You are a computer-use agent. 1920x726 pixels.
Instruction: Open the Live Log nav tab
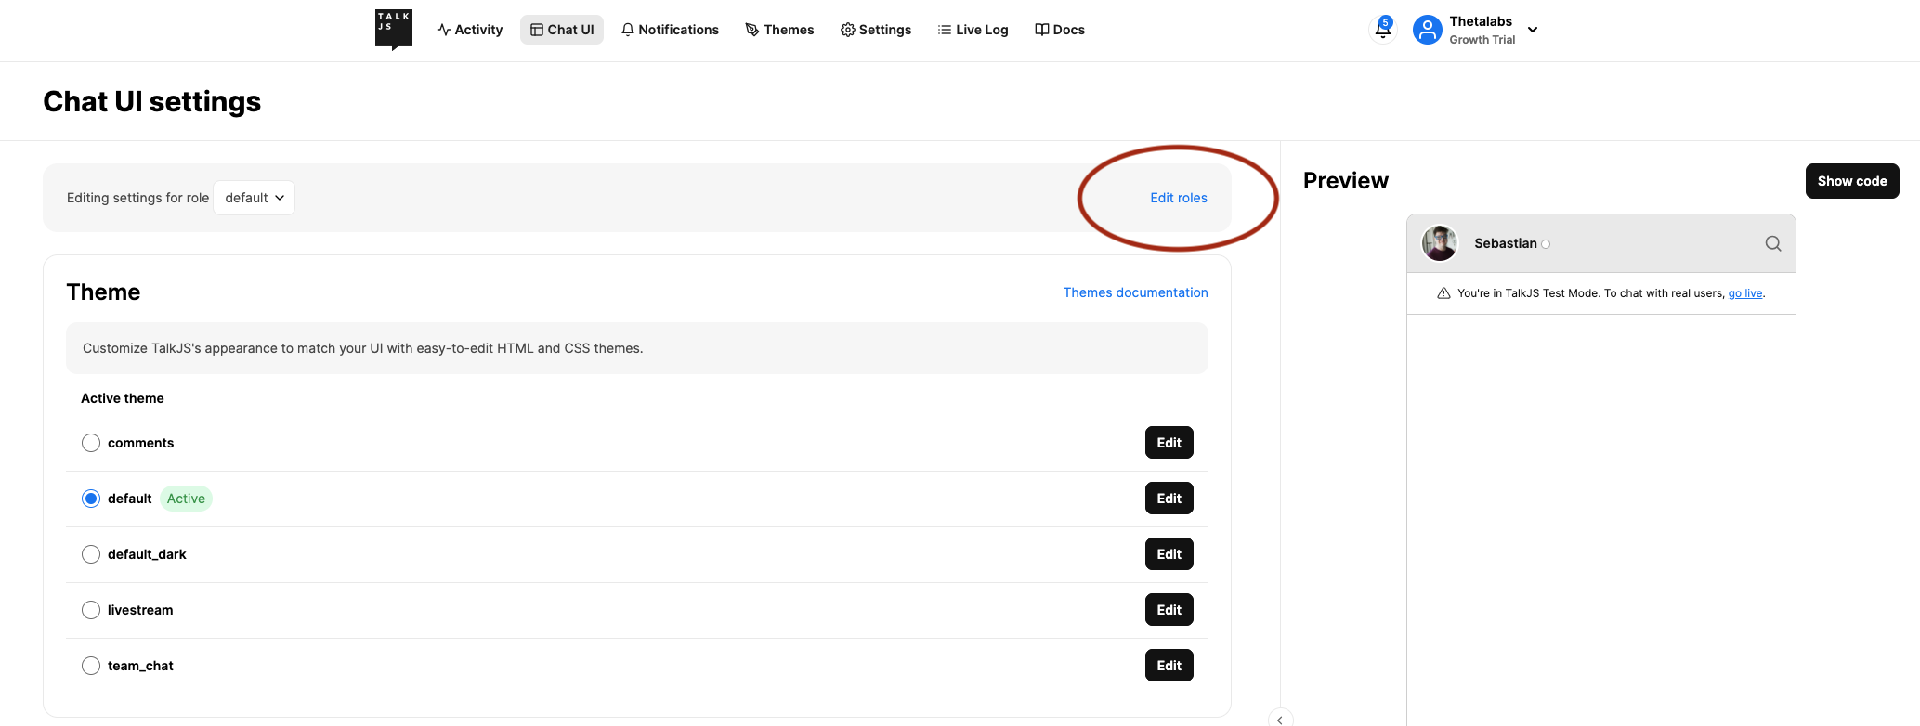coord(973,30)
